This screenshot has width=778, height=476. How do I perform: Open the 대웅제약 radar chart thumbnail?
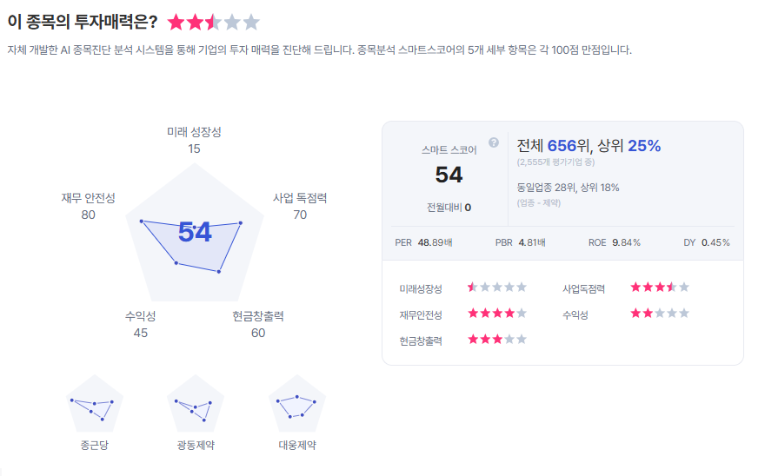pos(297,404)
